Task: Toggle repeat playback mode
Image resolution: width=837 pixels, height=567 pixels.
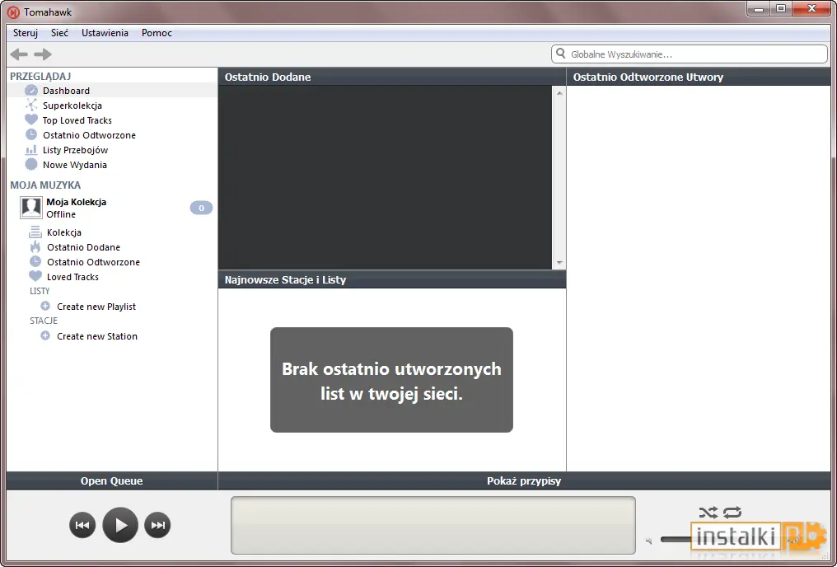Action: coord(732,513)
